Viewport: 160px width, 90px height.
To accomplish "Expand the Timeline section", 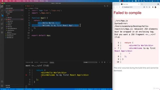I will 8,87.
